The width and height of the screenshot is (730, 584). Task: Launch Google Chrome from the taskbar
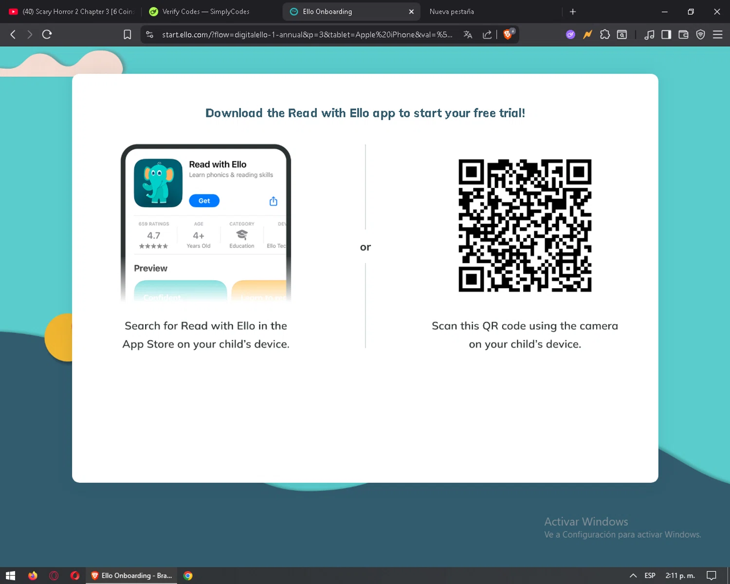(x=188, y=576)
